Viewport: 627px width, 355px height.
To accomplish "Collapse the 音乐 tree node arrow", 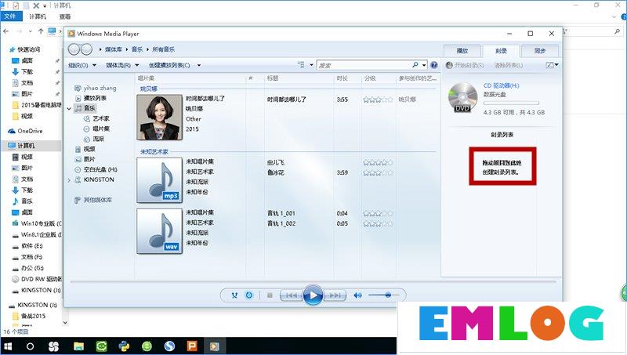I will click(x=69, y=108).
